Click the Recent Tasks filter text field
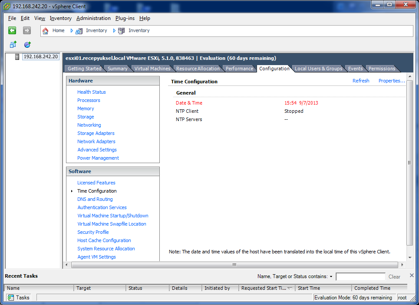419x305 pixels. (x=360, y=277)
